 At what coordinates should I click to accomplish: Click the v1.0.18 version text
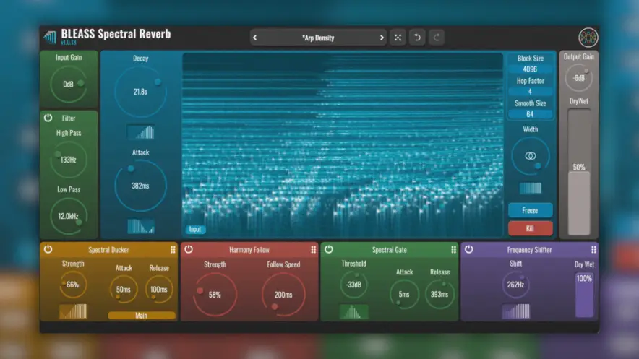69,43
